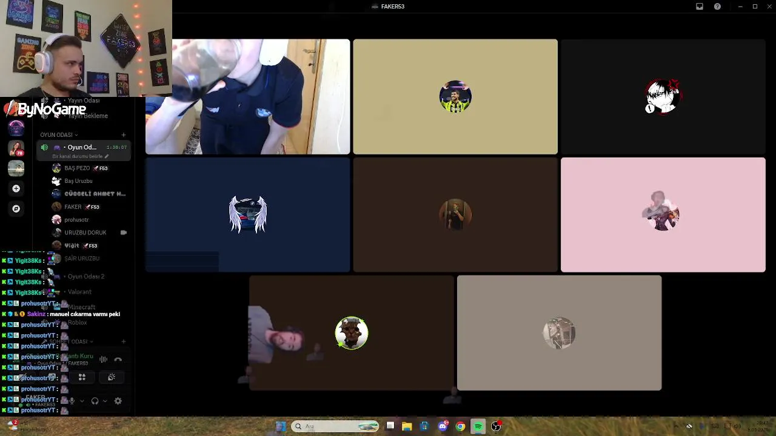Edit channel status pencil icon
The image size is (776, 436).
(107, 156)
